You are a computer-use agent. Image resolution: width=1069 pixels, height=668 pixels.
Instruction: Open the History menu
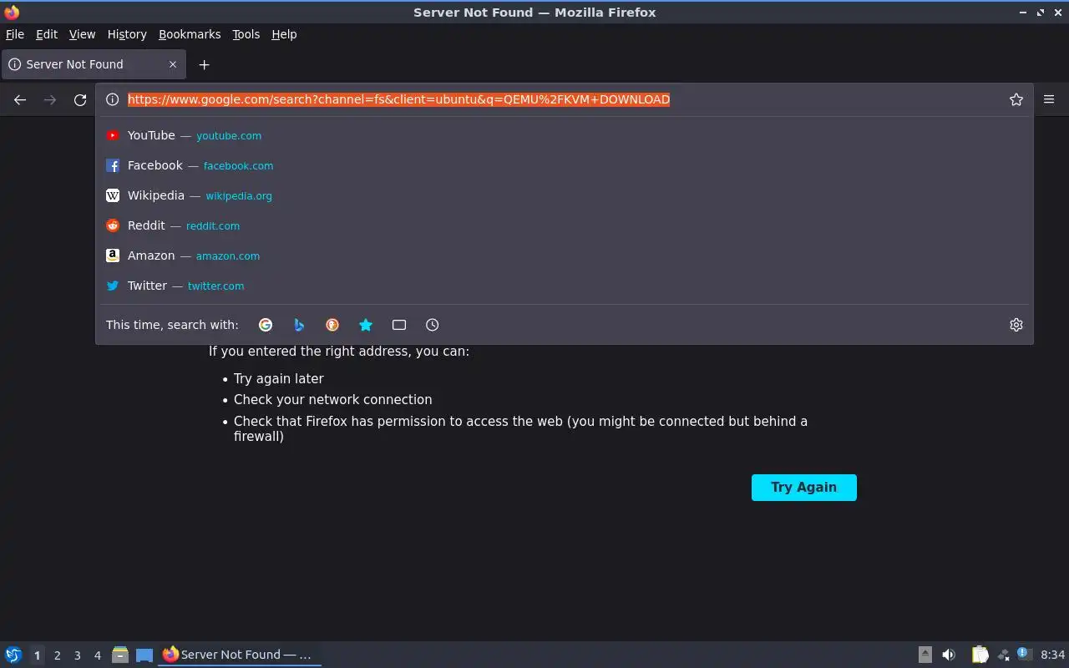[x=127, y=34]
